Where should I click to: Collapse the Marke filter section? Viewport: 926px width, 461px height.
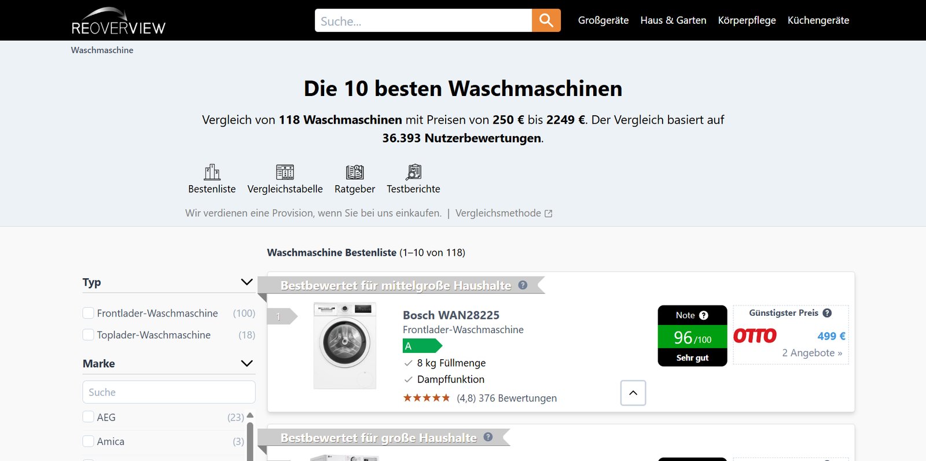coord(247,364)
